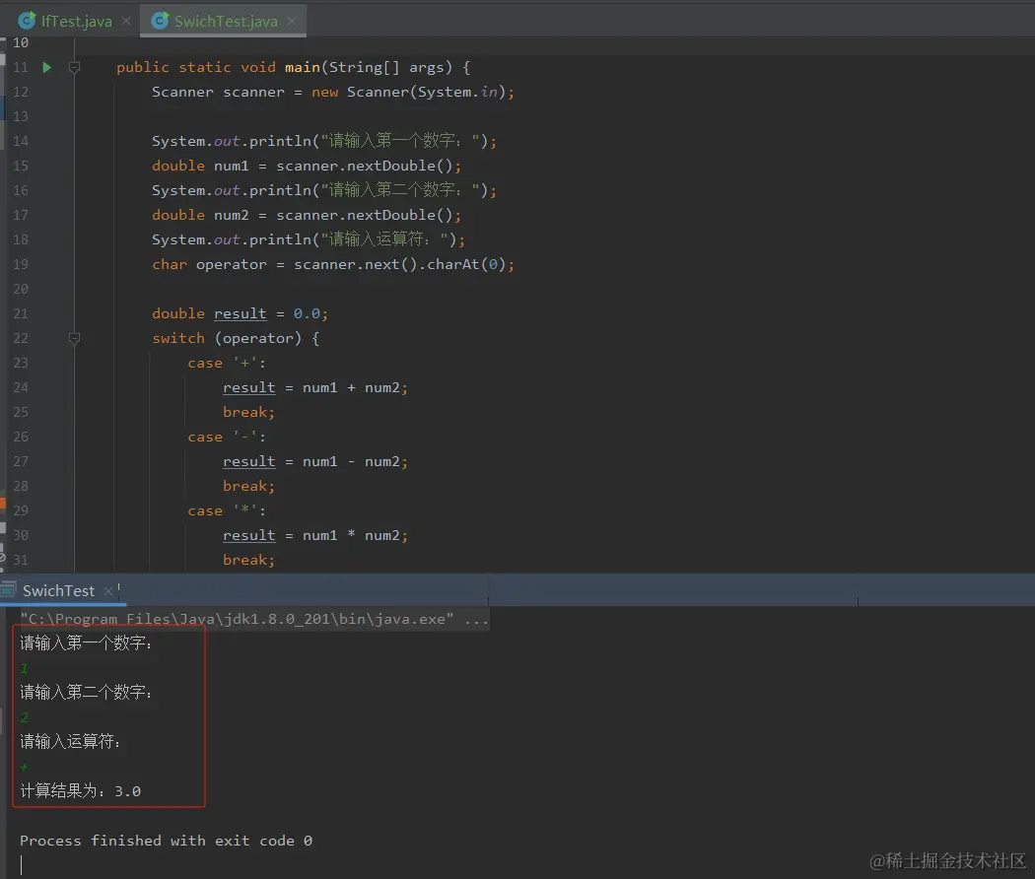Click the Java class icon on IfTest.java tab

tap(27, 21)
